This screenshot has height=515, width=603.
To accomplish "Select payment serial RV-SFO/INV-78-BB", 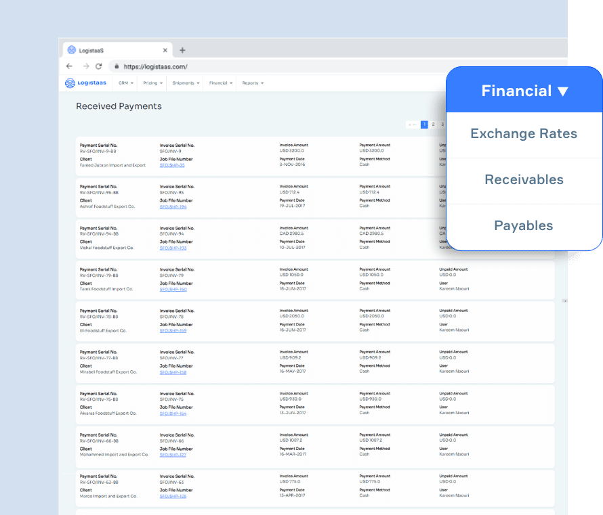I will coord(99,317).
